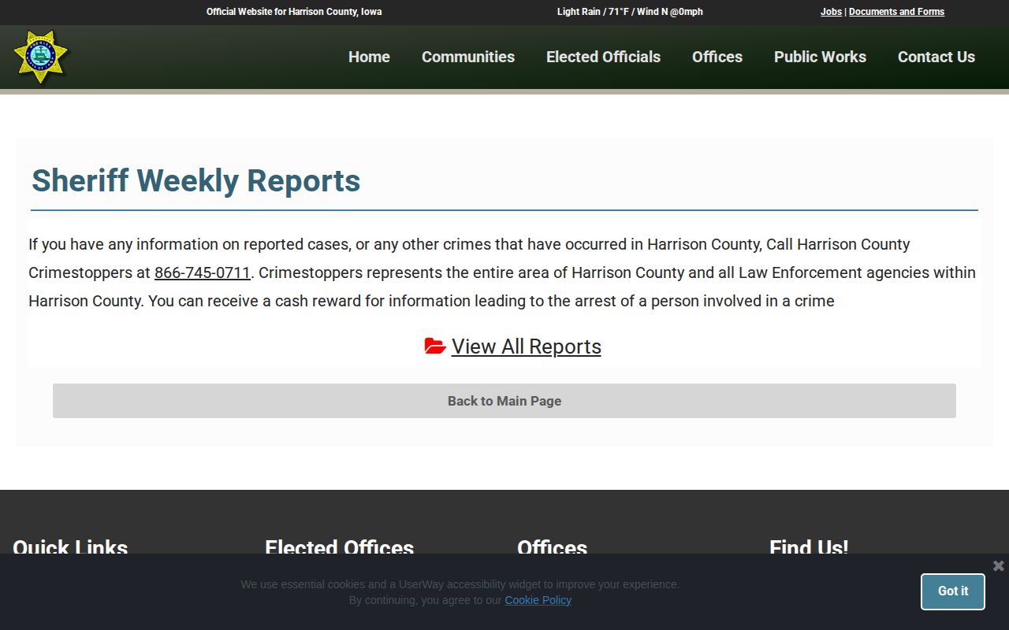This screenshot has width=1009, height=630.
Task: Open the Communities menu
Action: (468, 57)
